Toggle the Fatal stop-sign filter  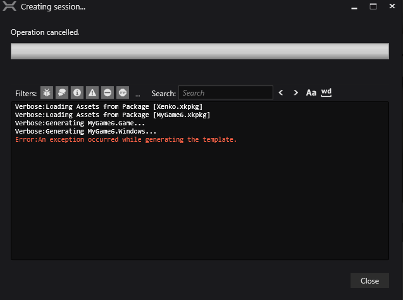123,92
